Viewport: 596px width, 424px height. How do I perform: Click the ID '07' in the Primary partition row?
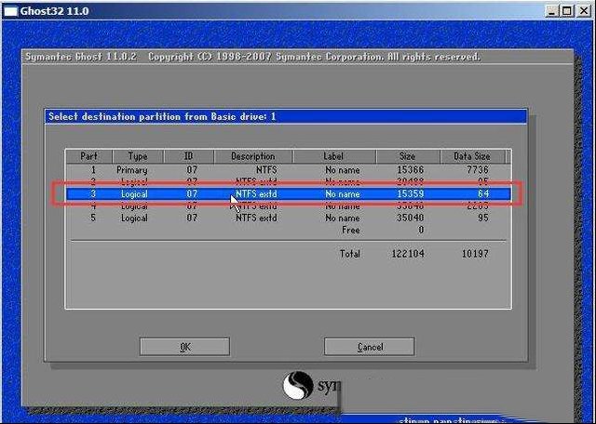pyautogui.click(x=192, y=169)
